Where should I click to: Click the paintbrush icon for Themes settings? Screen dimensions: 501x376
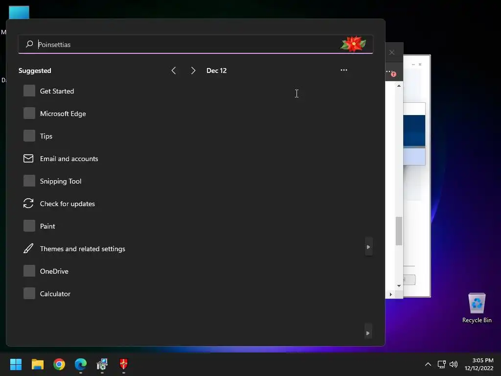click(x=28, y=248)
